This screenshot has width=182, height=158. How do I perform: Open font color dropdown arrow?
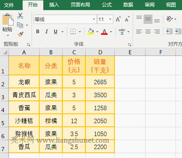coord(111,32)
